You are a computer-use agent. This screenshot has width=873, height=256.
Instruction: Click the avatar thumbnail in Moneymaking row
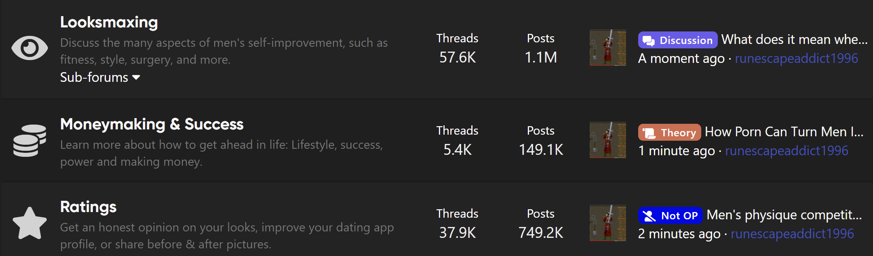pyautogui.click(x=608, y=140)
